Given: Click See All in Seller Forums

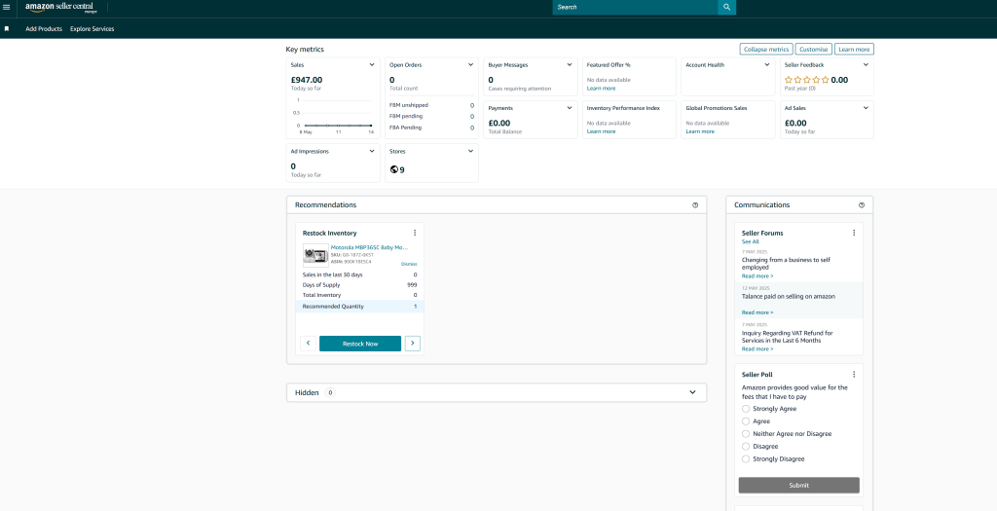Looking at the screenshot, I should 751,241.
